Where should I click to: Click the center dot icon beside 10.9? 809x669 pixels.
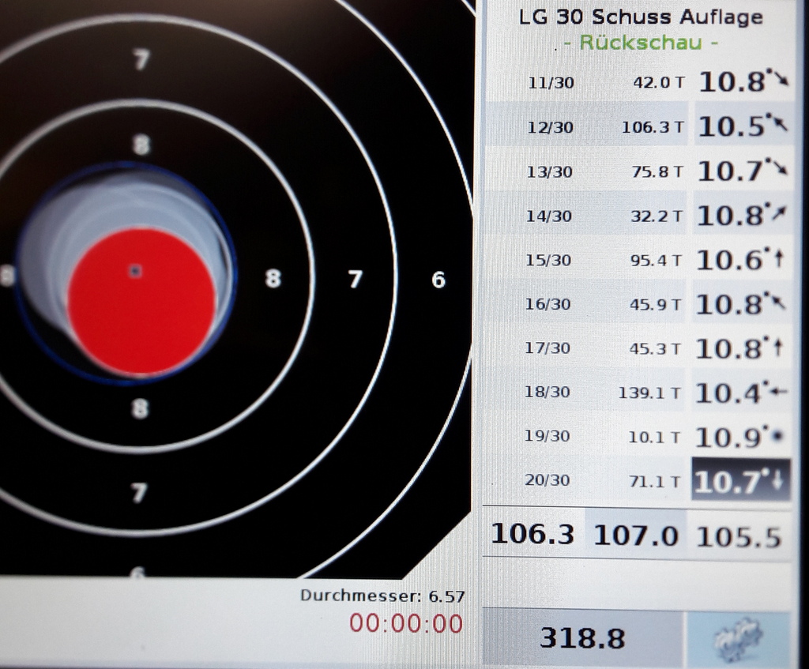(x=778, y=436)
